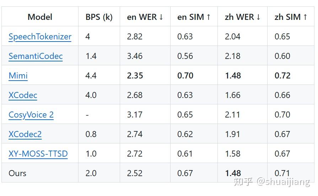Follow the XCodec link

click(23, 95)
